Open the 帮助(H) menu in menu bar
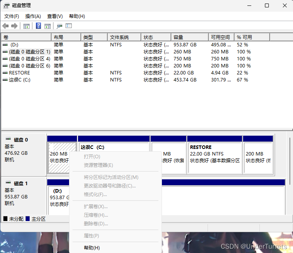Viewport: 293px width, 253px height. coord(77,16)
